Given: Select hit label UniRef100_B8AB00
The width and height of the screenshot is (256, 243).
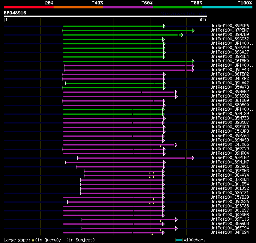Looking at the screenshot, I should (230, 105).
